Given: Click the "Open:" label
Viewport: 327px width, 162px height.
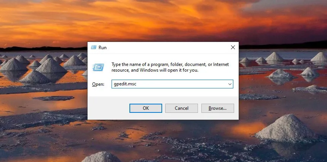Looking at the screenshot, I should coord(98,84).
